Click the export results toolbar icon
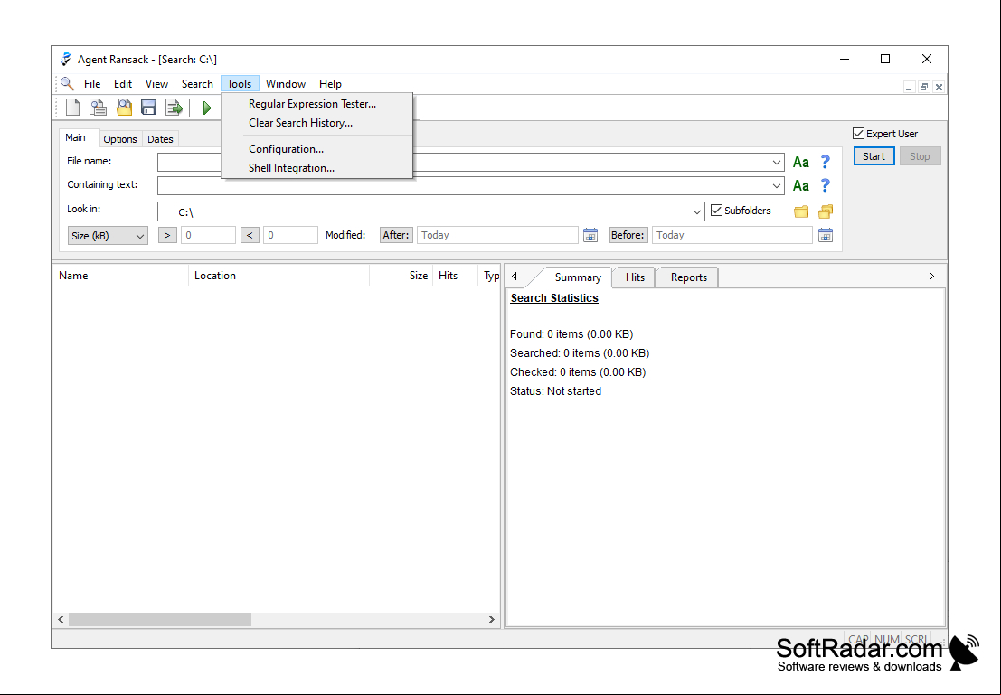The height and width of the screenshot is (695, 1001). pyautogui.click(x=174, y=108)
